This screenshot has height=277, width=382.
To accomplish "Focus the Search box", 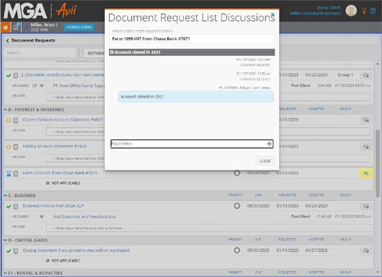I will coord(40,53).
